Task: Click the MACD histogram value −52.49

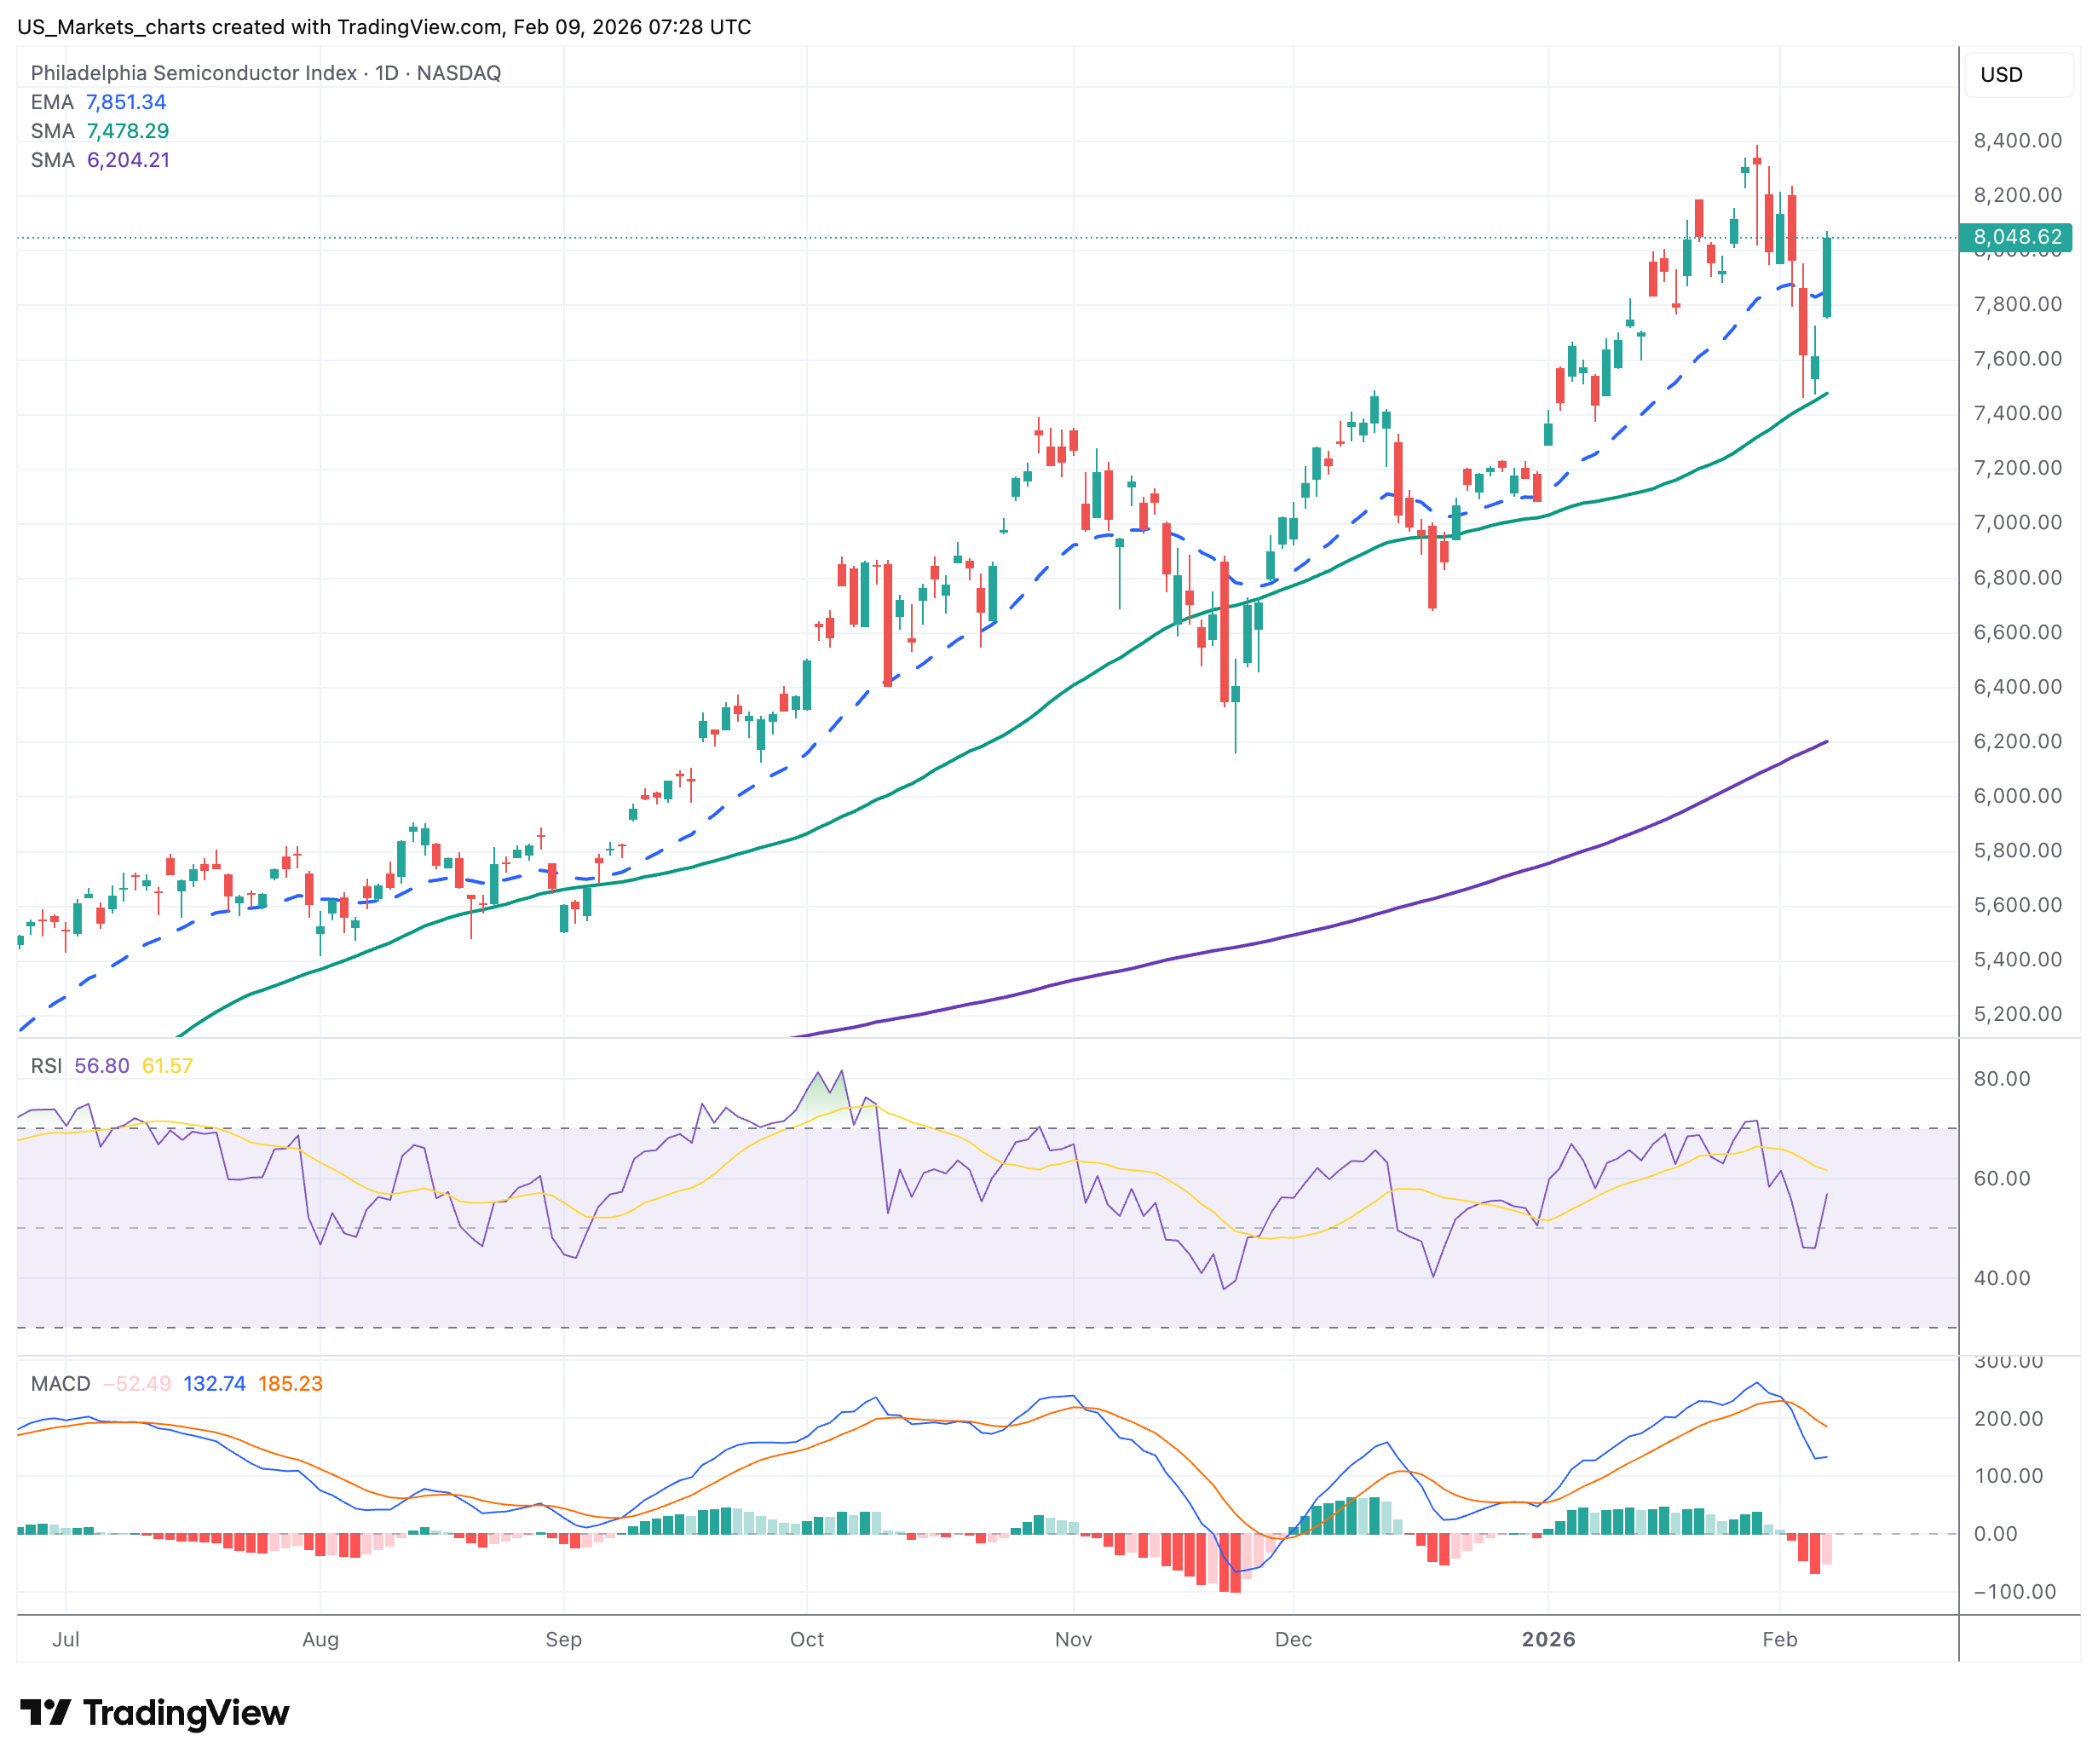Action: (x=137, y=1384)
